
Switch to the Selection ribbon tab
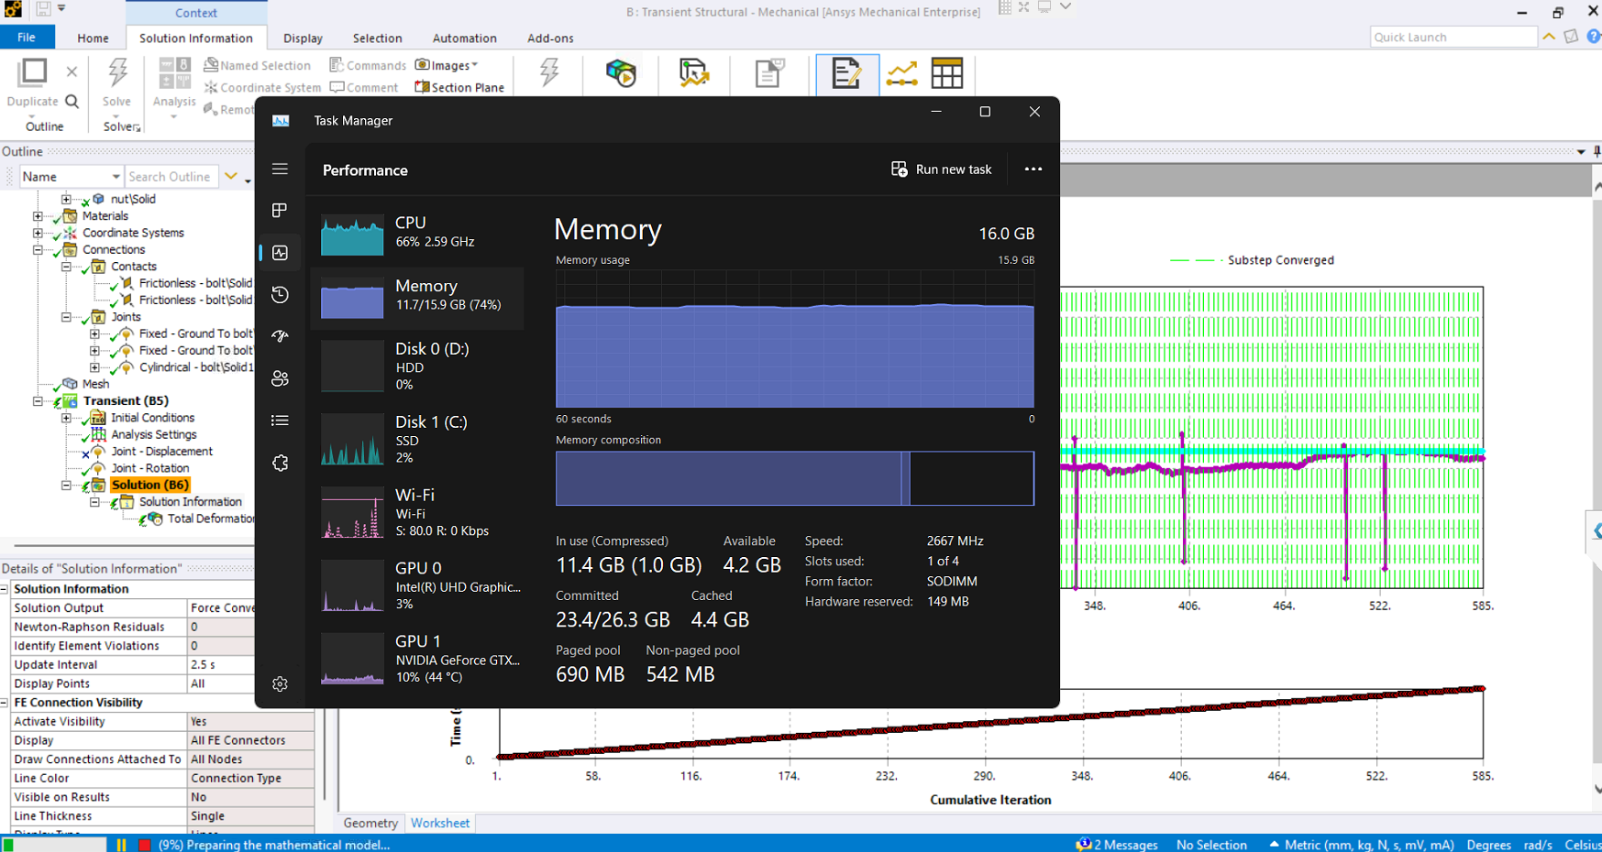[x=377, y=38]
